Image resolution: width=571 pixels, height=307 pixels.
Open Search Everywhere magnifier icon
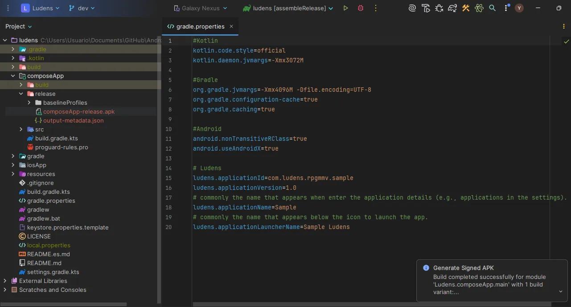pos(492,8)
